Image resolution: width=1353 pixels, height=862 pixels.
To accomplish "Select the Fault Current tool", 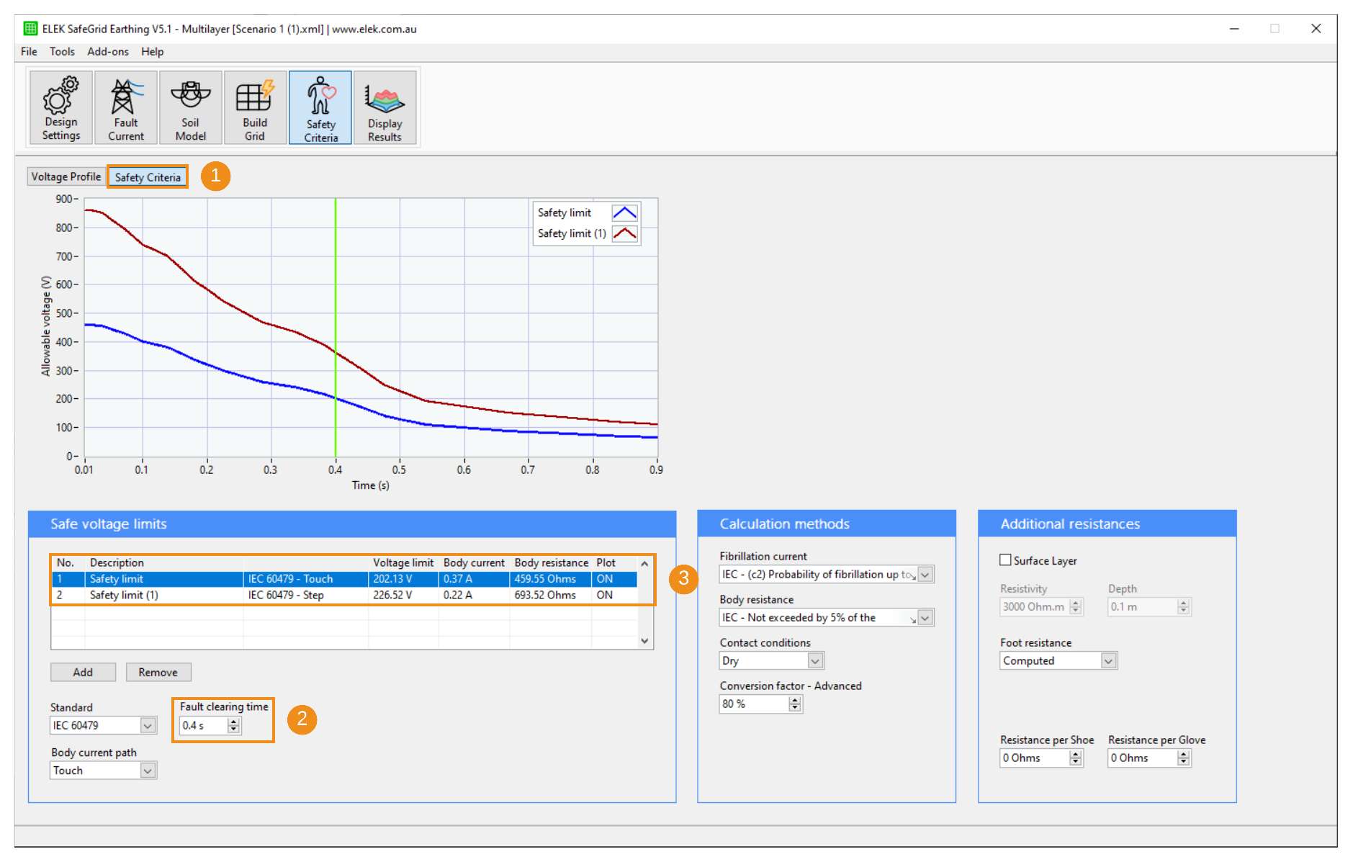I will 125,107.
